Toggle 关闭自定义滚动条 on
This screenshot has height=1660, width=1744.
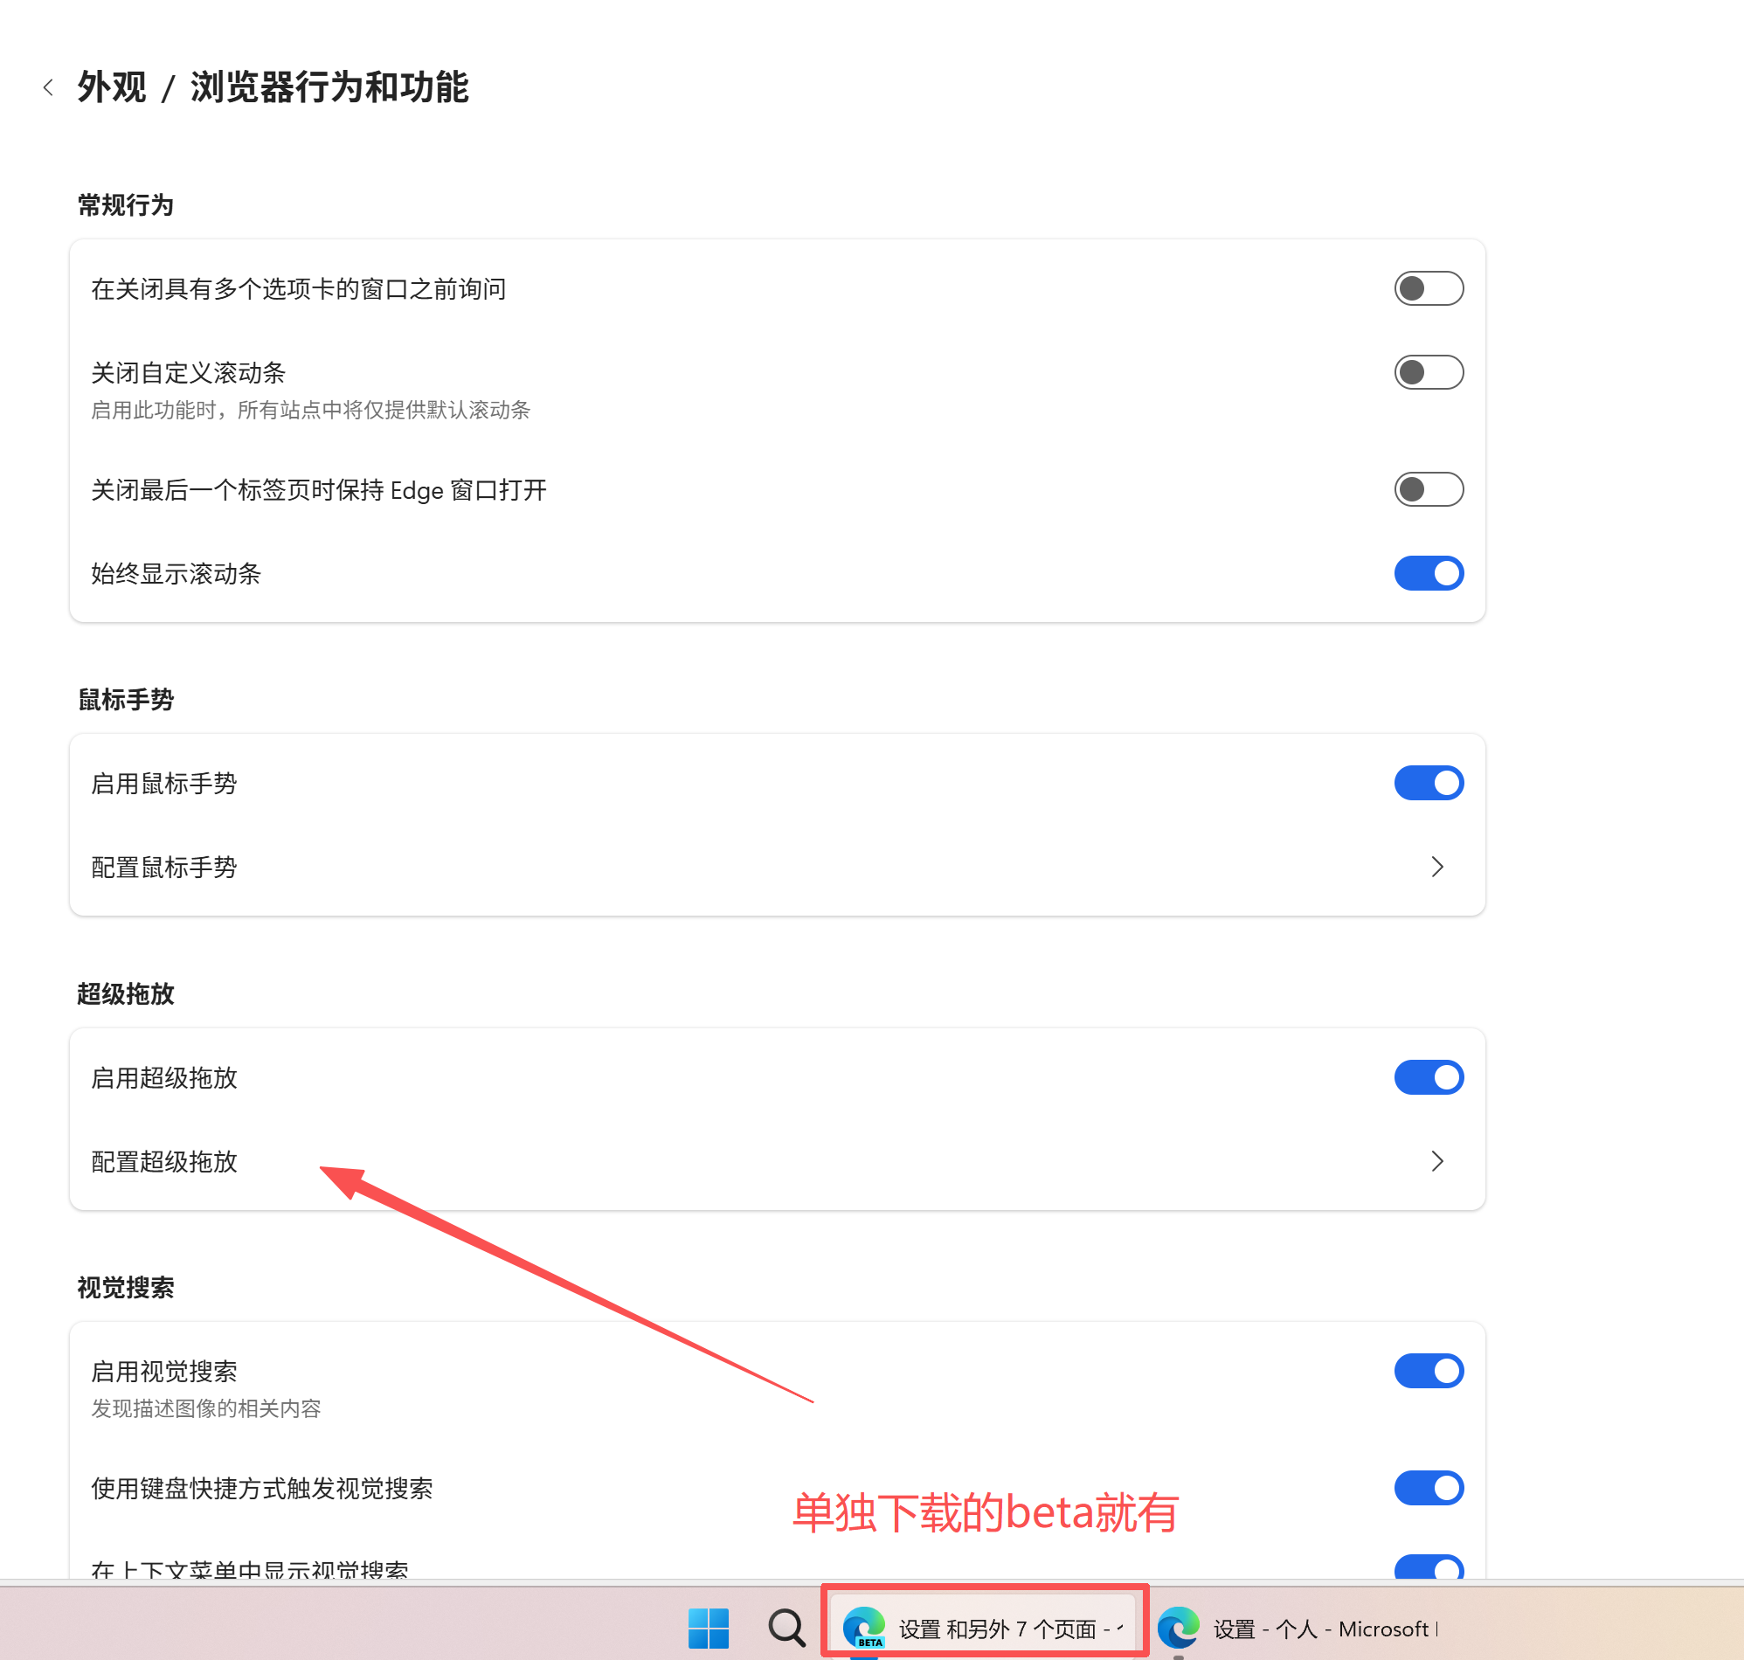(x=1428, y=372)
